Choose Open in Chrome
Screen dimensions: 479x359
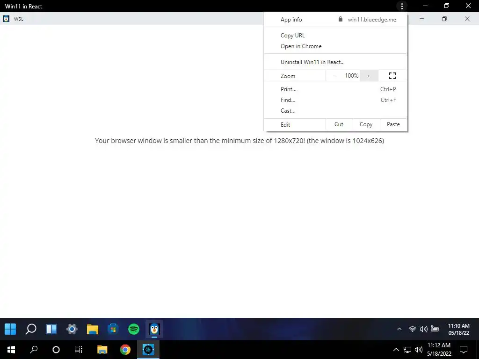pyautogui.click(x=335, y=46)
